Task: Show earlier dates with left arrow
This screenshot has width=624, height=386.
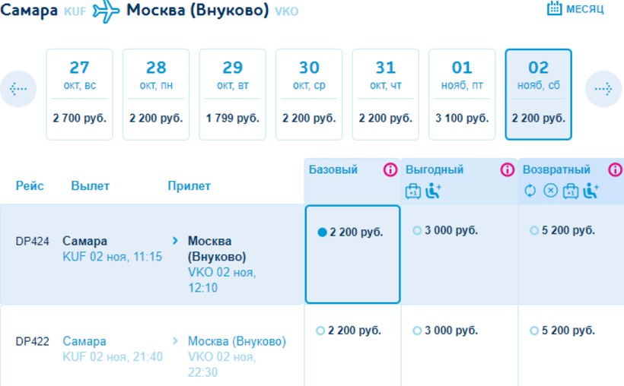Action: [x=18, y=89]
